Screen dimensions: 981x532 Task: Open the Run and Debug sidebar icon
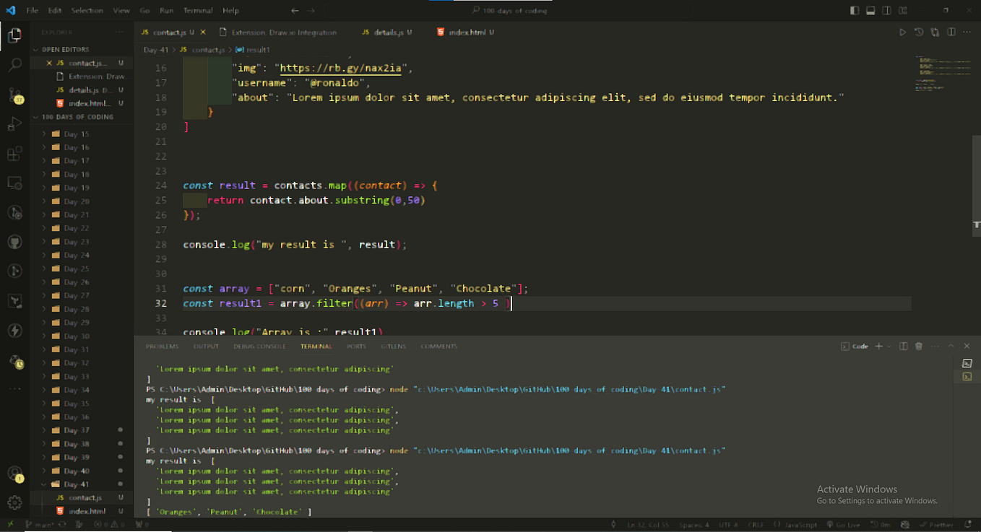tap(14, 123)
